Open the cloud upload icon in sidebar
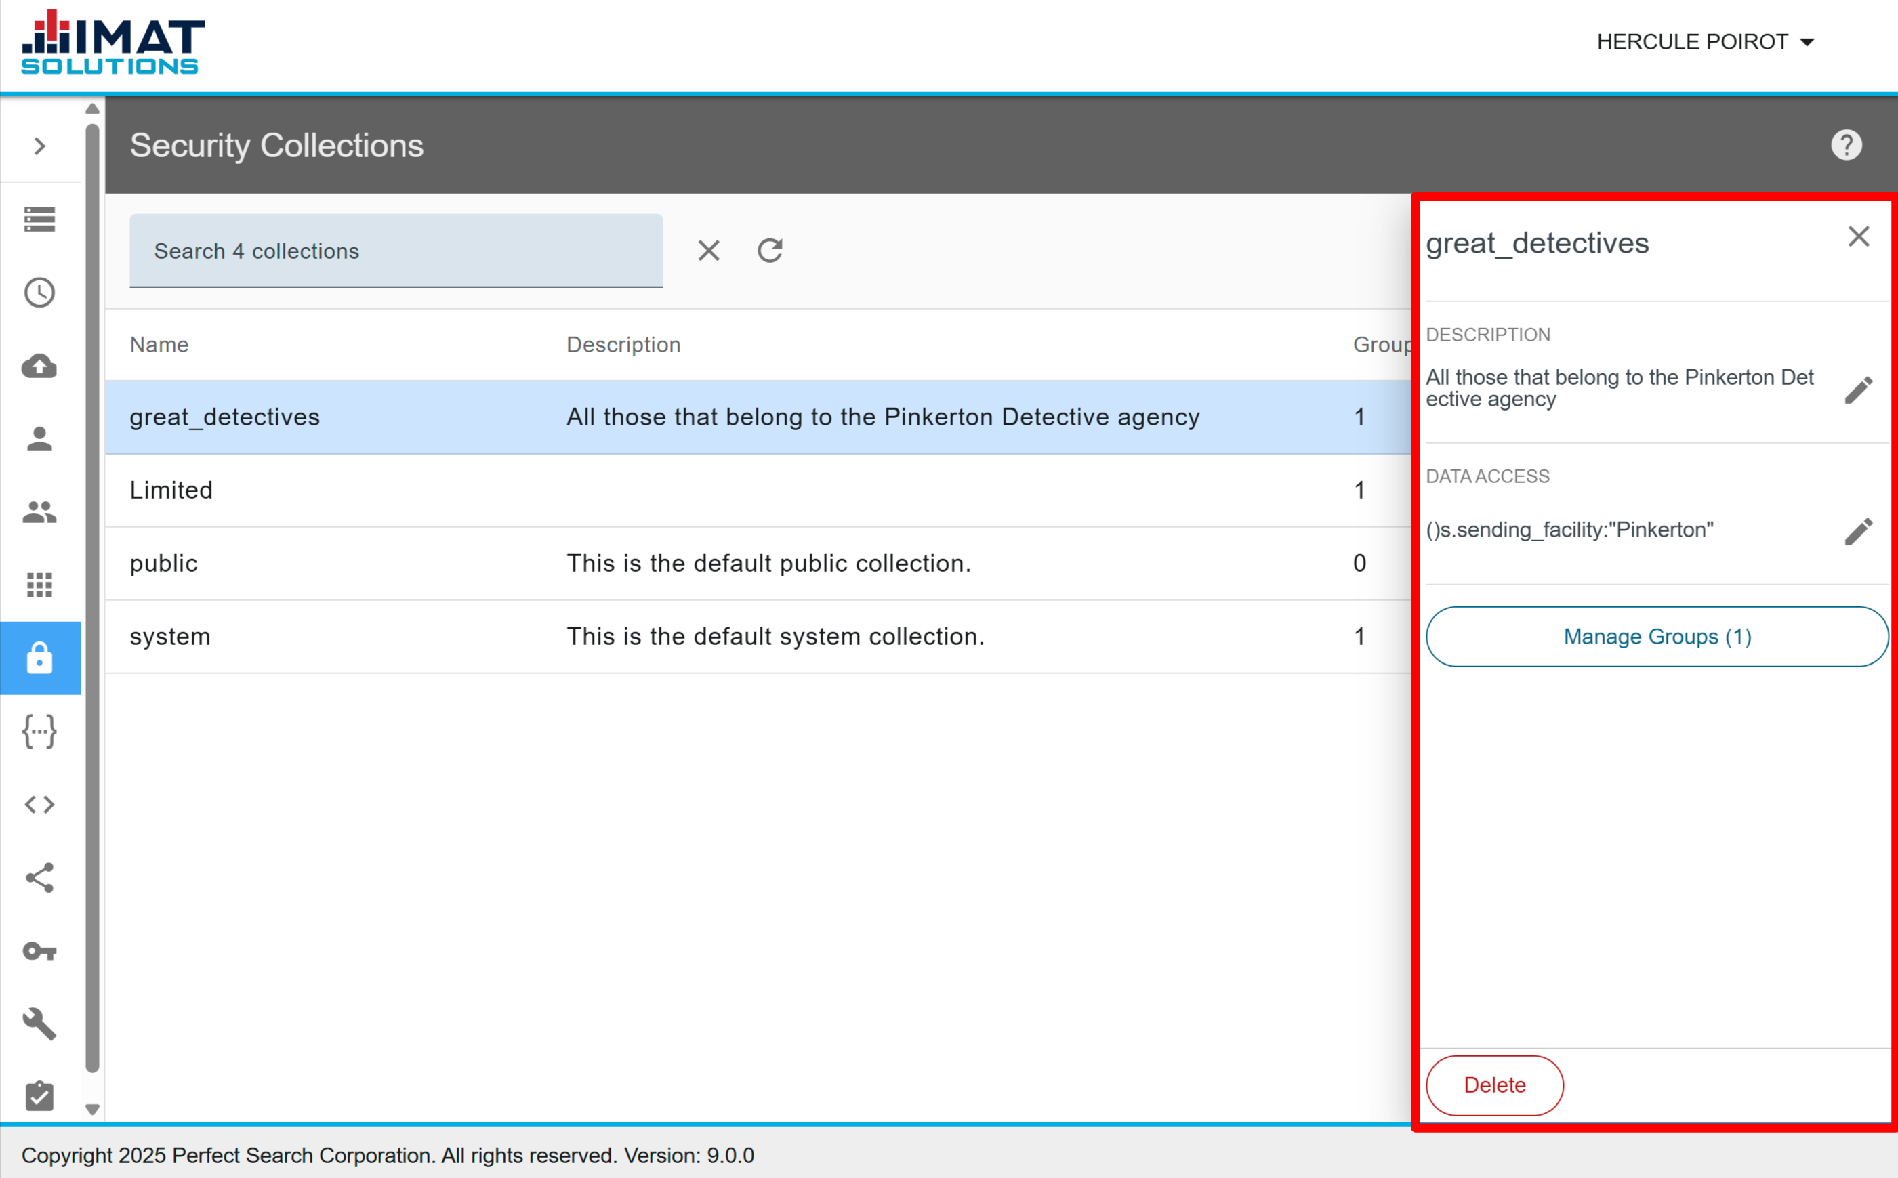This screenshot has height=1178, width=1898. click(x=40, y=365)
